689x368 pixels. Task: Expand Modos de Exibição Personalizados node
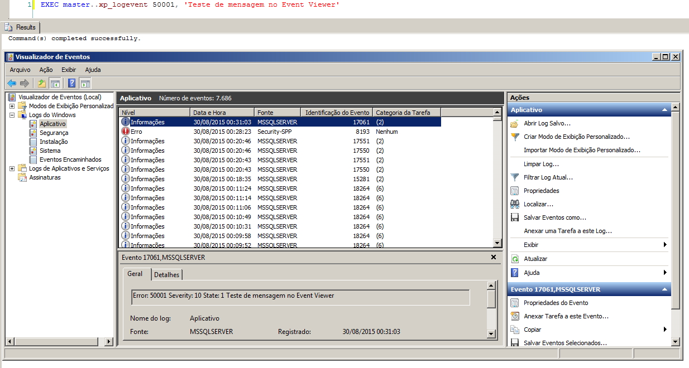click(x=12, y=106)
